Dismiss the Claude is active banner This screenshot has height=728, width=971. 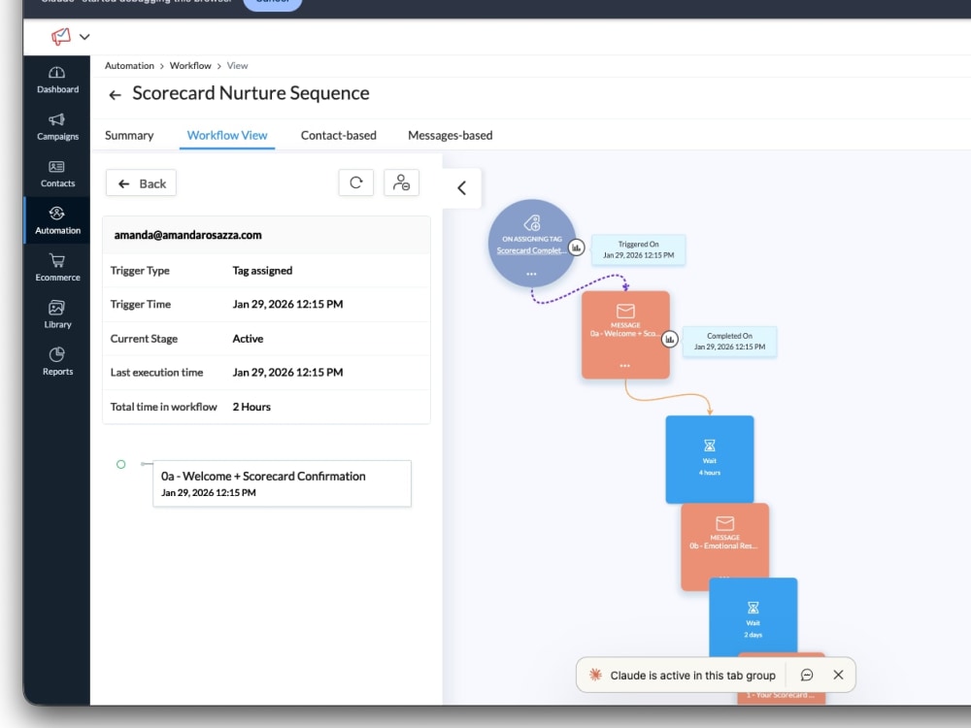[839, 675]
